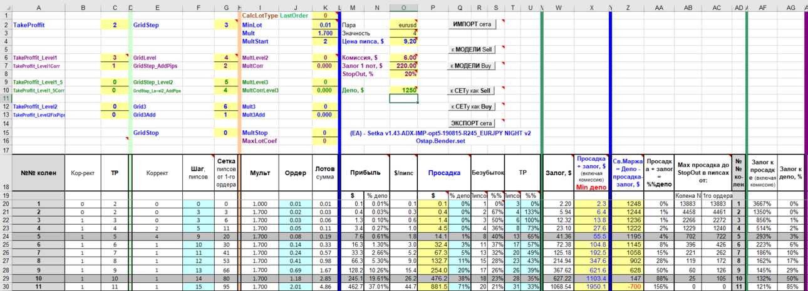The width and height of the screenshot is (808, 291).
Task: Click the Депо value 1250 cell
Action: 403,90
